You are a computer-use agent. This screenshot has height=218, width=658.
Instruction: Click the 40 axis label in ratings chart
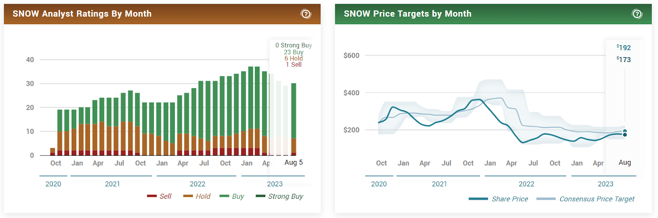pos(30,60)
